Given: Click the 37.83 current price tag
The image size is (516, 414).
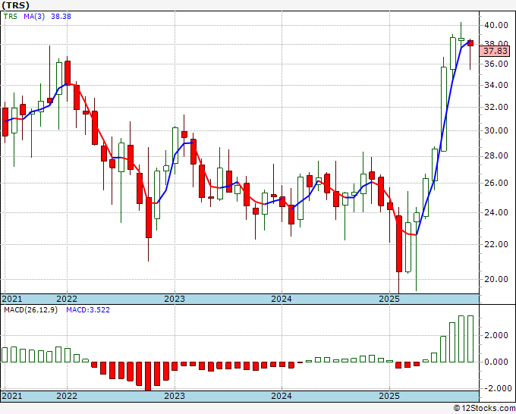Looking at the screenshot, I should pyautogui.click(x=495, y=51).
